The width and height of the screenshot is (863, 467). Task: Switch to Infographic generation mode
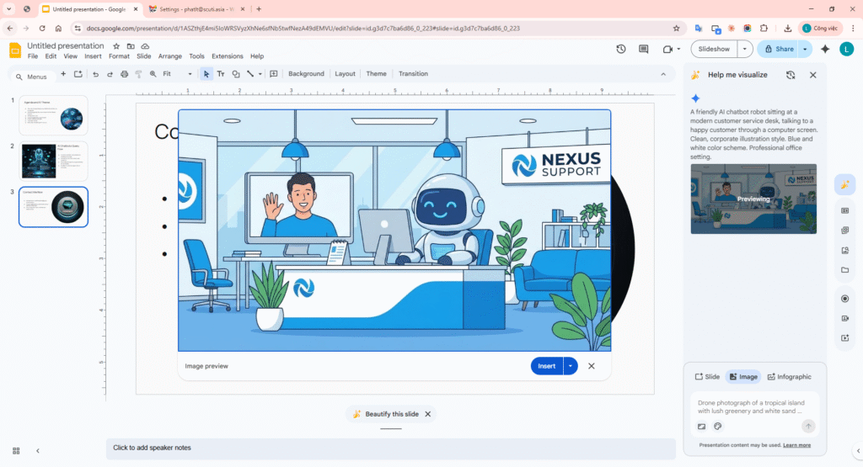[x=789, y=377]
